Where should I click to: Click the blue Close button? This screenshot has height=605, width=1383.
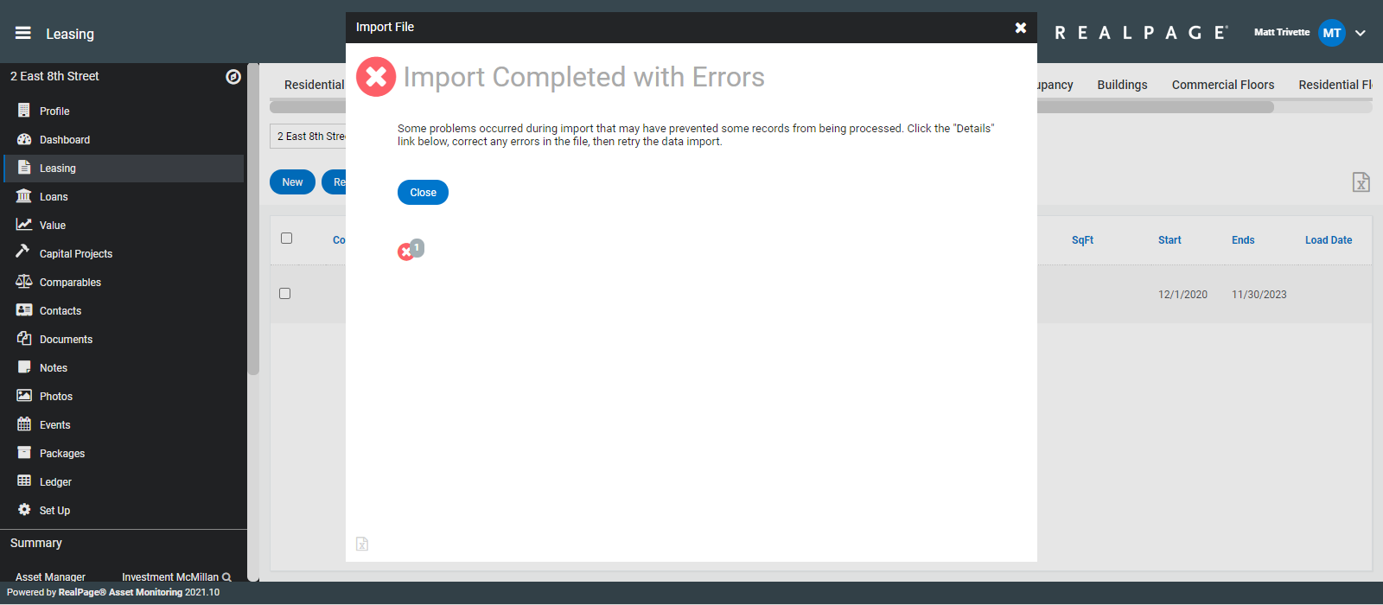point(423,193)
